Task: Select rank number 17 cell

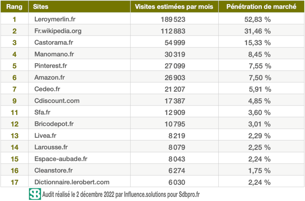Action: 14,182
